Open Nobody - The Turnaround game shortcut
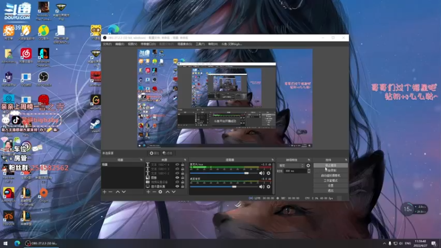 coord(44,11)
